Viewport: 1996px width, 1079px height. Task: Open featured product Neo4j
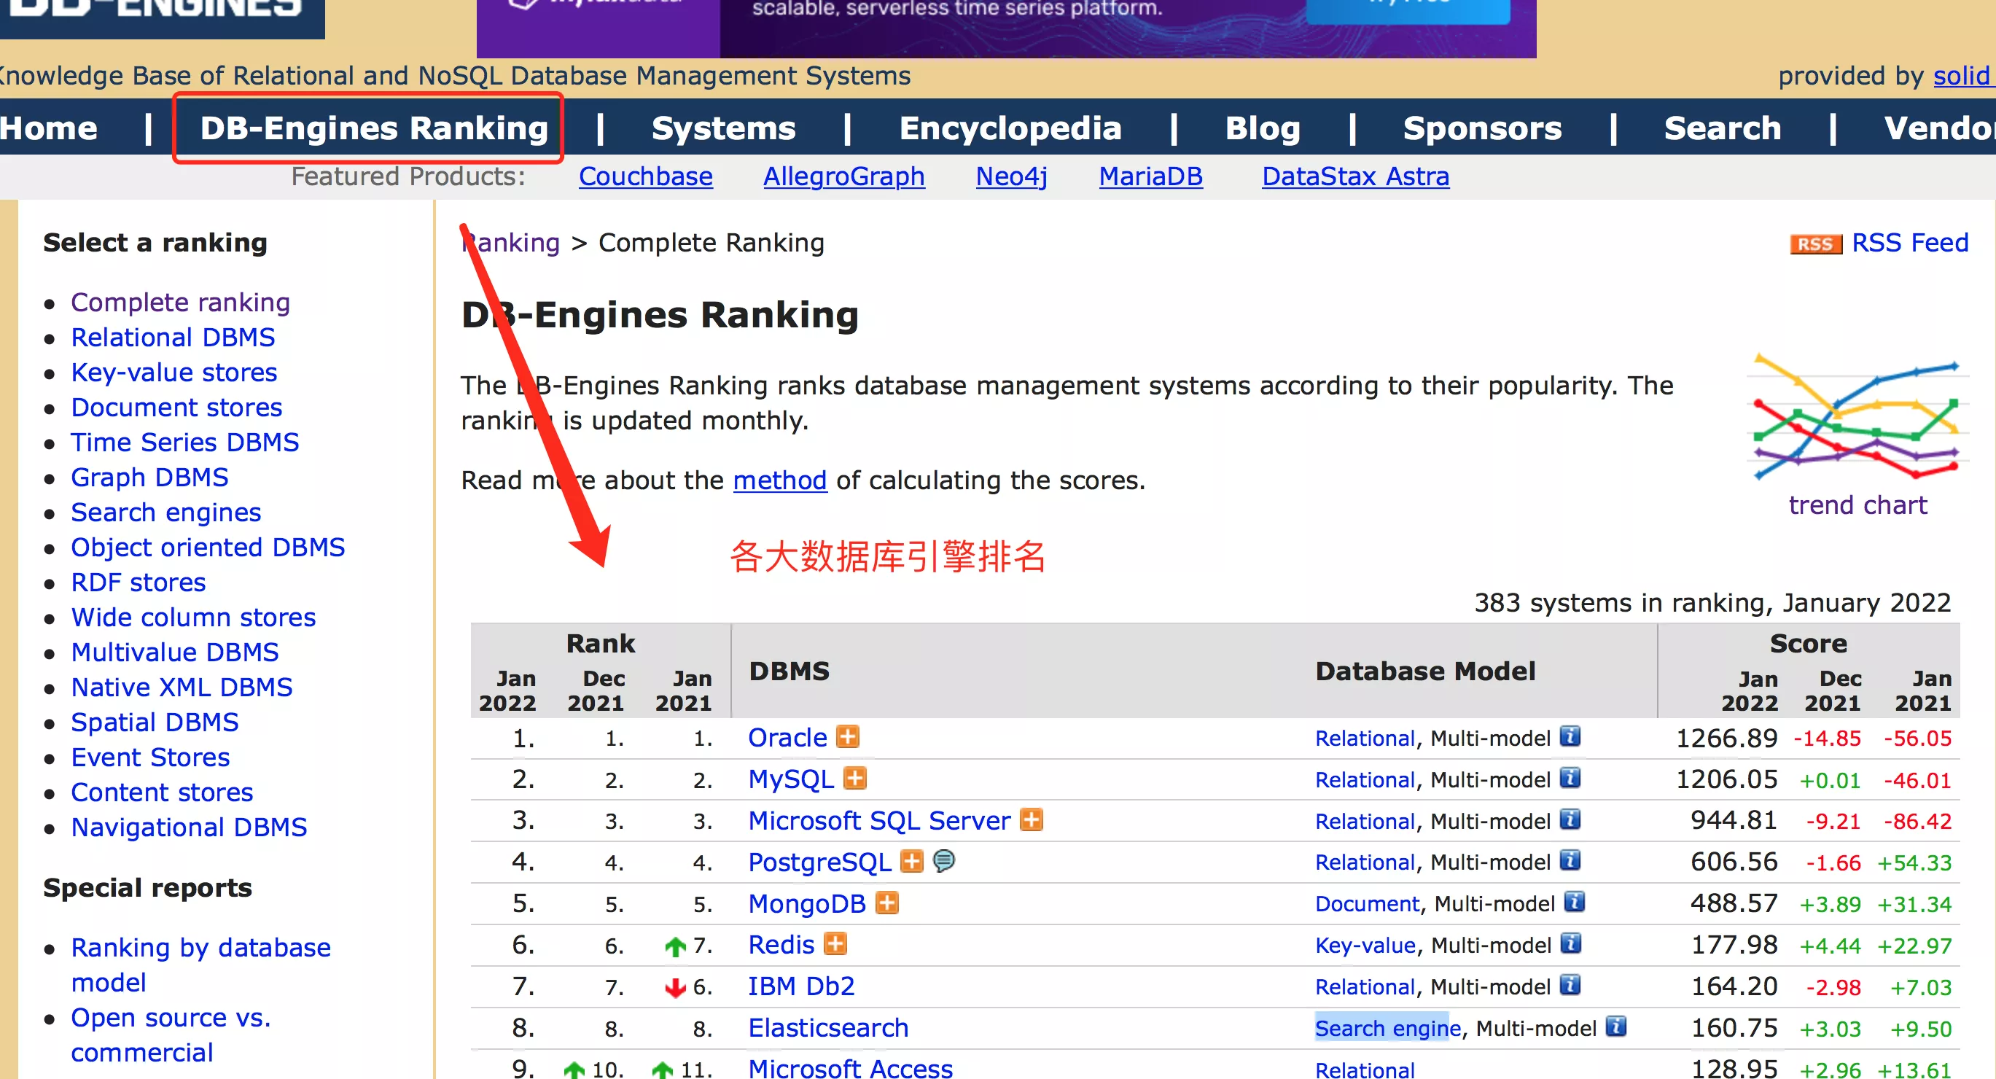(x=1011, y=176)
